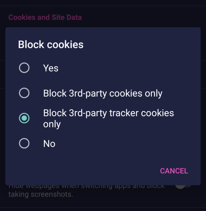Click the wrapped word "only" under the tracker option
206x211 pixels.
[52, 124]
